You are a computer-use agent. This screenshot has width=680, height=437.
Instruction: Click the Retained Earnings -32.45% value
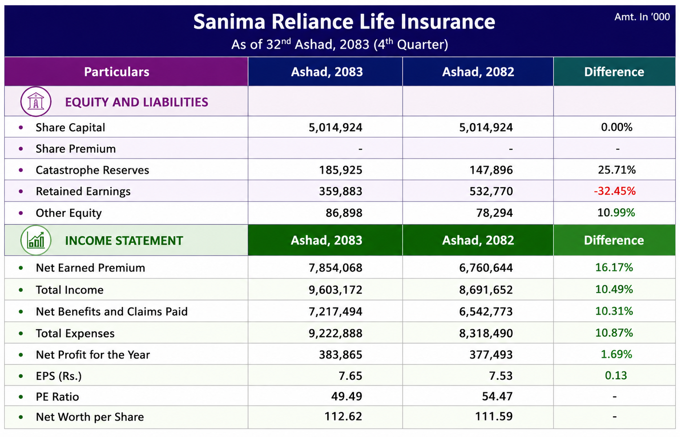coord(615,191)
